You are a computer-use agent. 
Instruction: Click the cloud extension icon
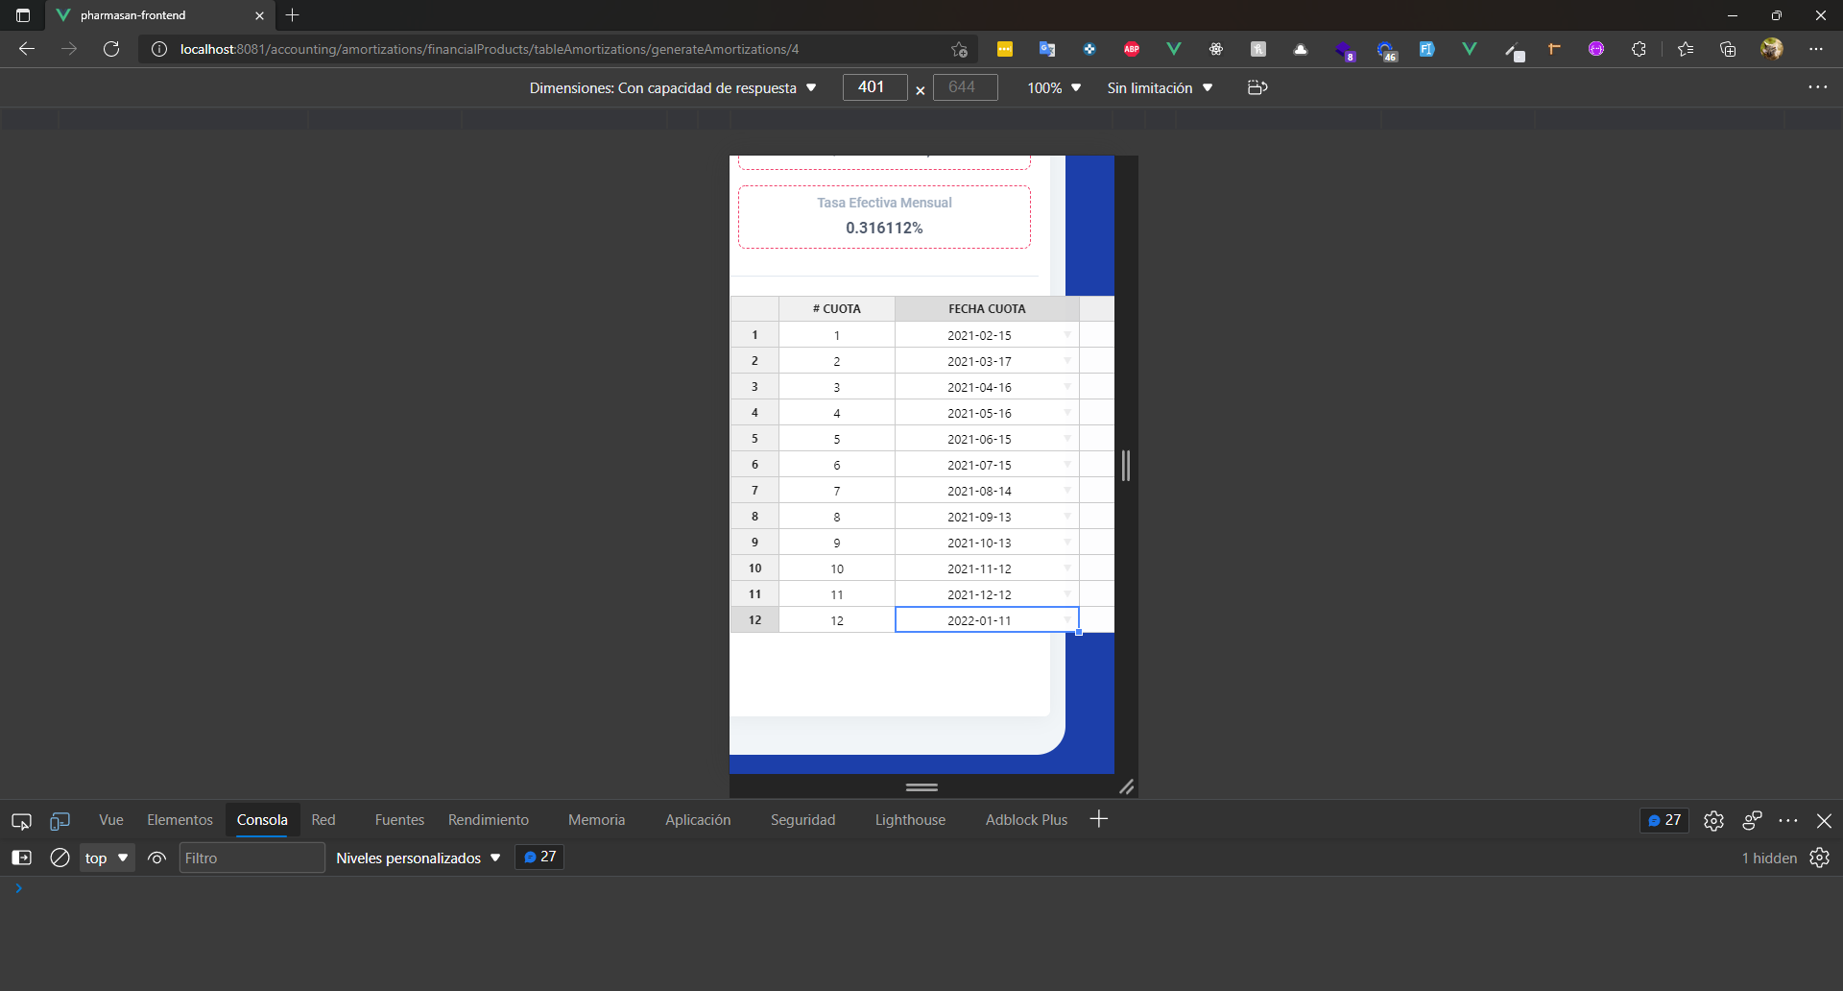tap(1301, 49)
